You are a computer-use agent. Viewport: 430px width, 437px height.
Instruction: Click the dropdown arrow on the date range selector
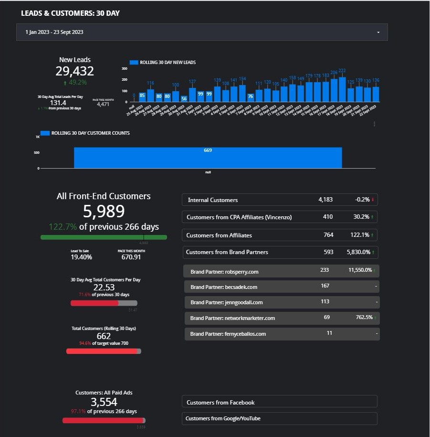click(378, 32)
